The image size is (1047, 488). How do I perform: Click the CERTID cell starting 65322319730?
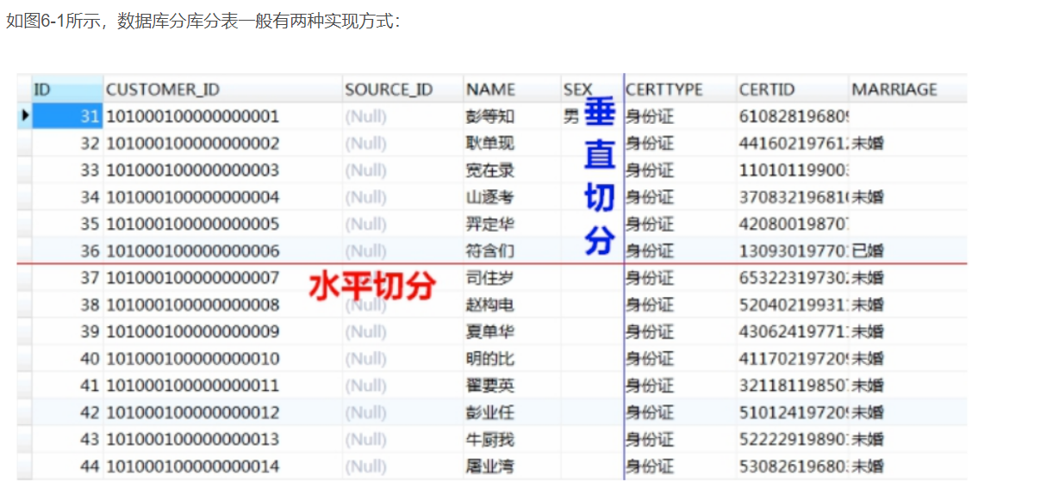tap(794, 278)
